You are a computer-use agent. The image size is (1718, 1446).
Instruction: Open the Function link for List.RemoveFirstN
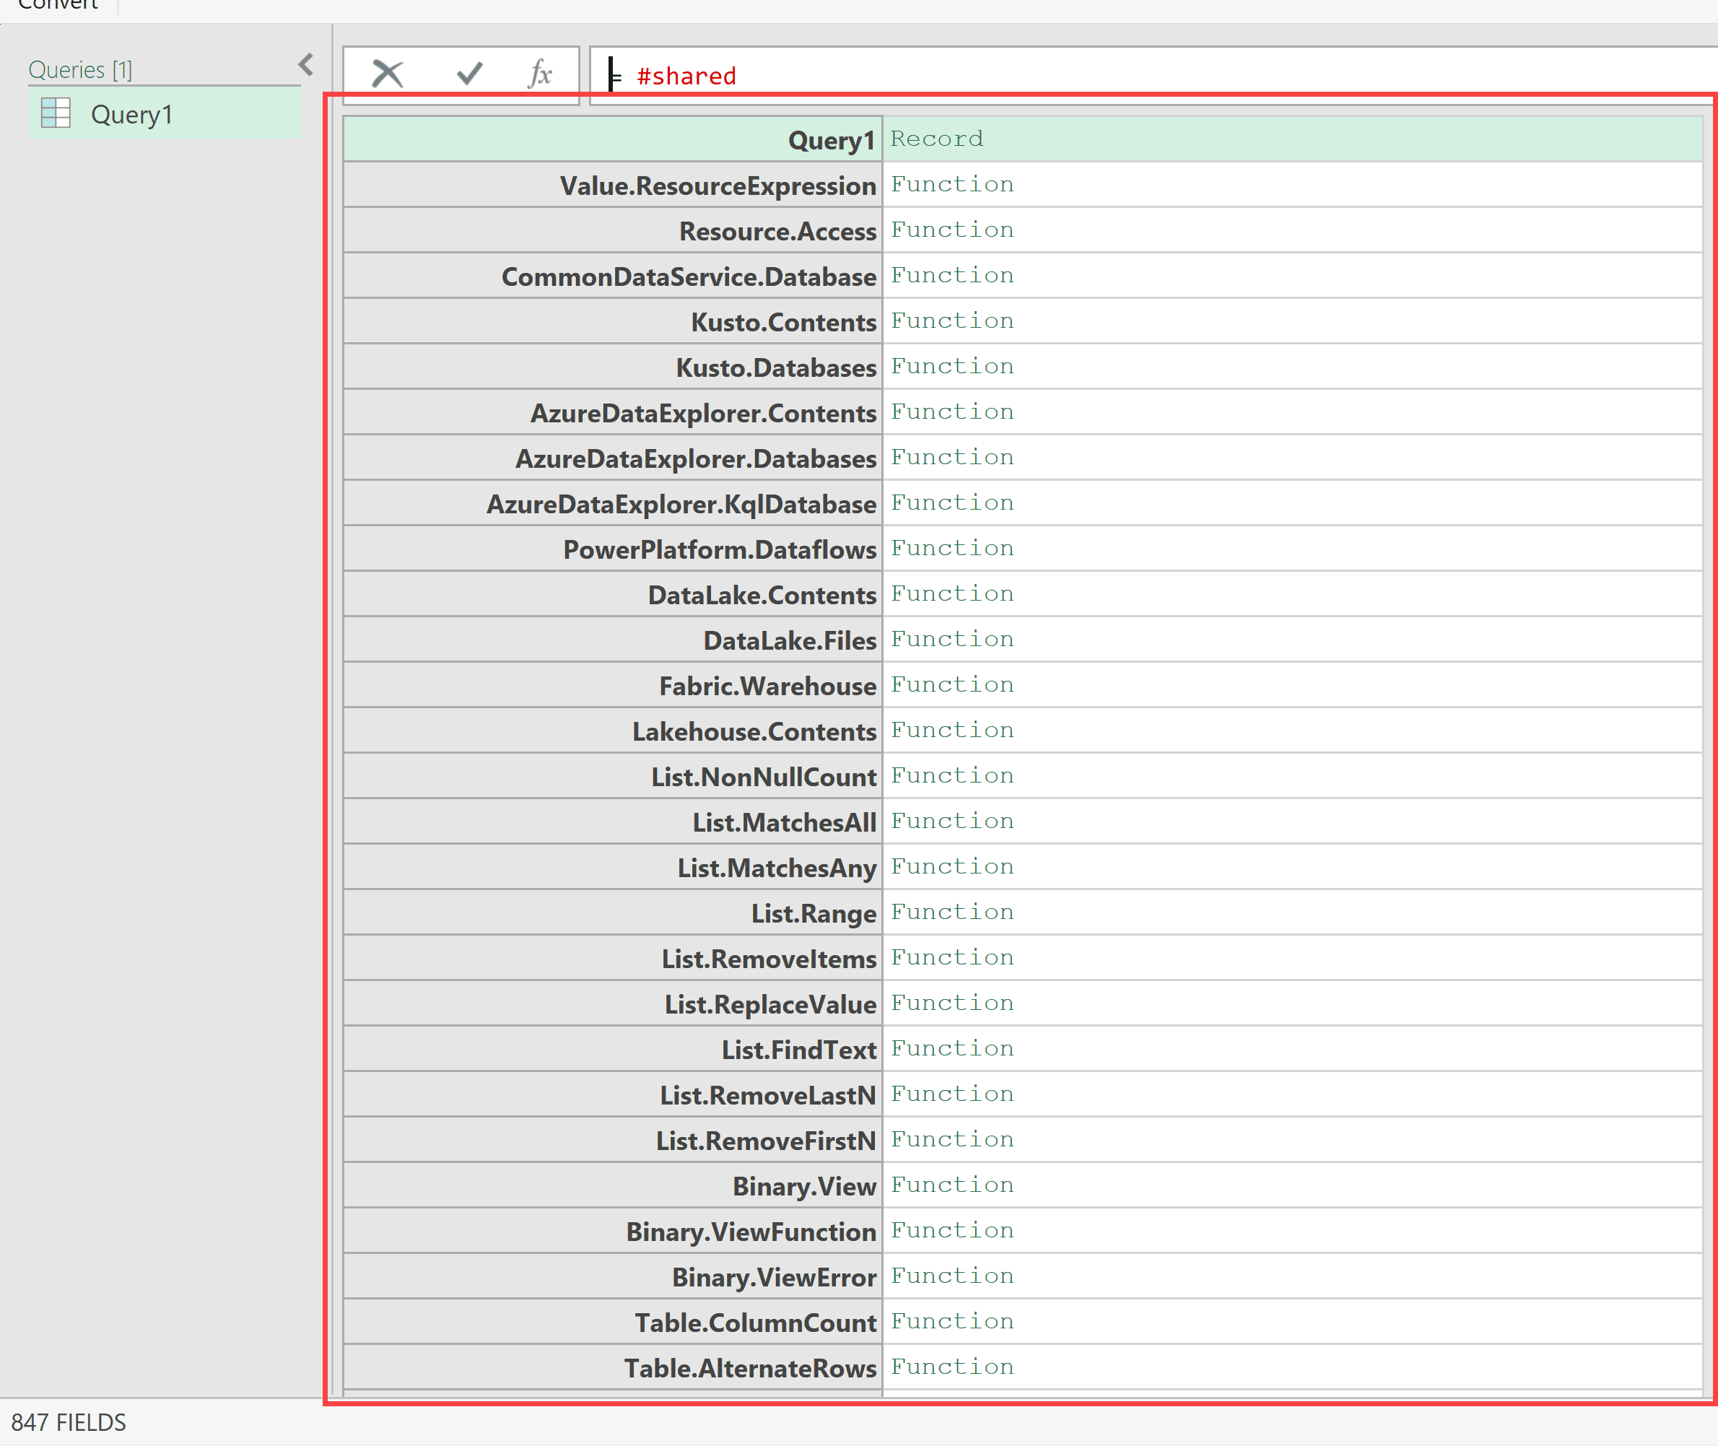coord(952,1139)
